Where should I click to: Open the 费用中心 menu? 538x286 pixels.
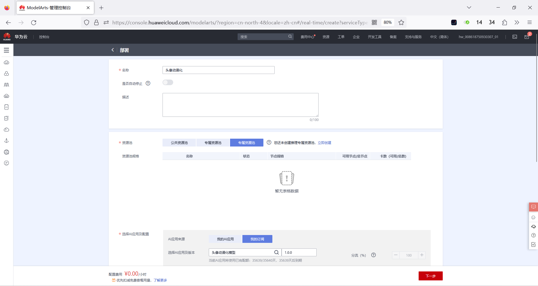[307, 37]
